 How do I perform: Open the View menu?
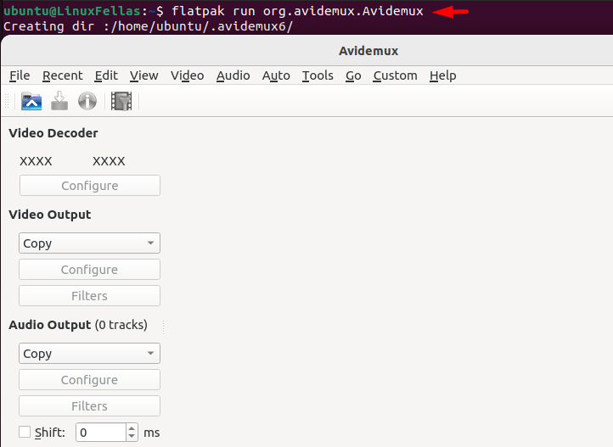tap(143, 75)
